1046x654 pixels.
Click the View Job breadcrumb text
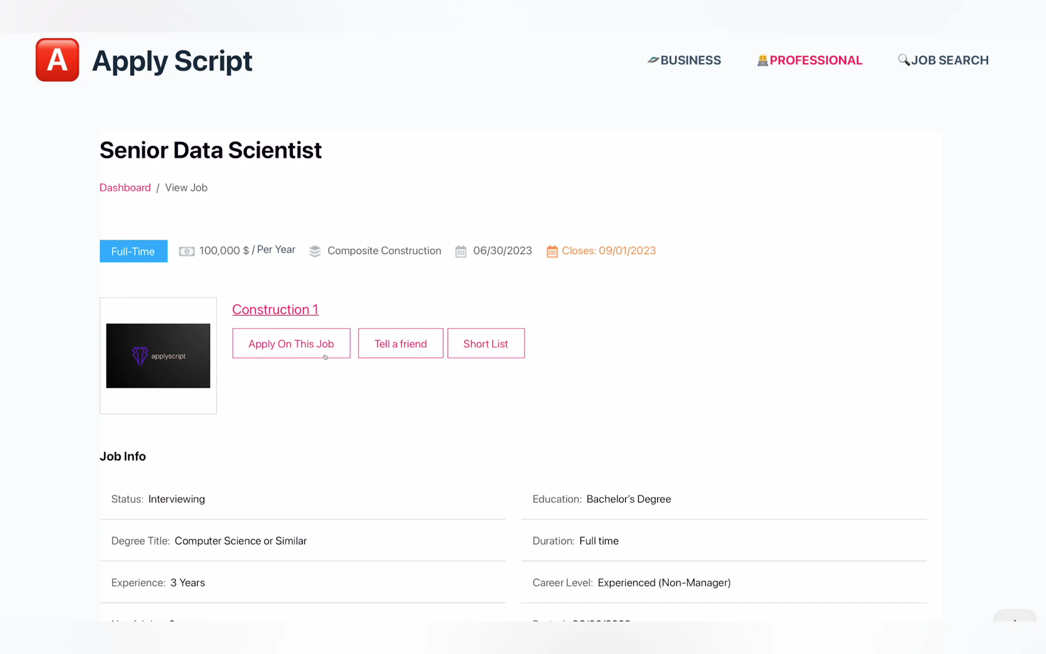click(186, 188)
